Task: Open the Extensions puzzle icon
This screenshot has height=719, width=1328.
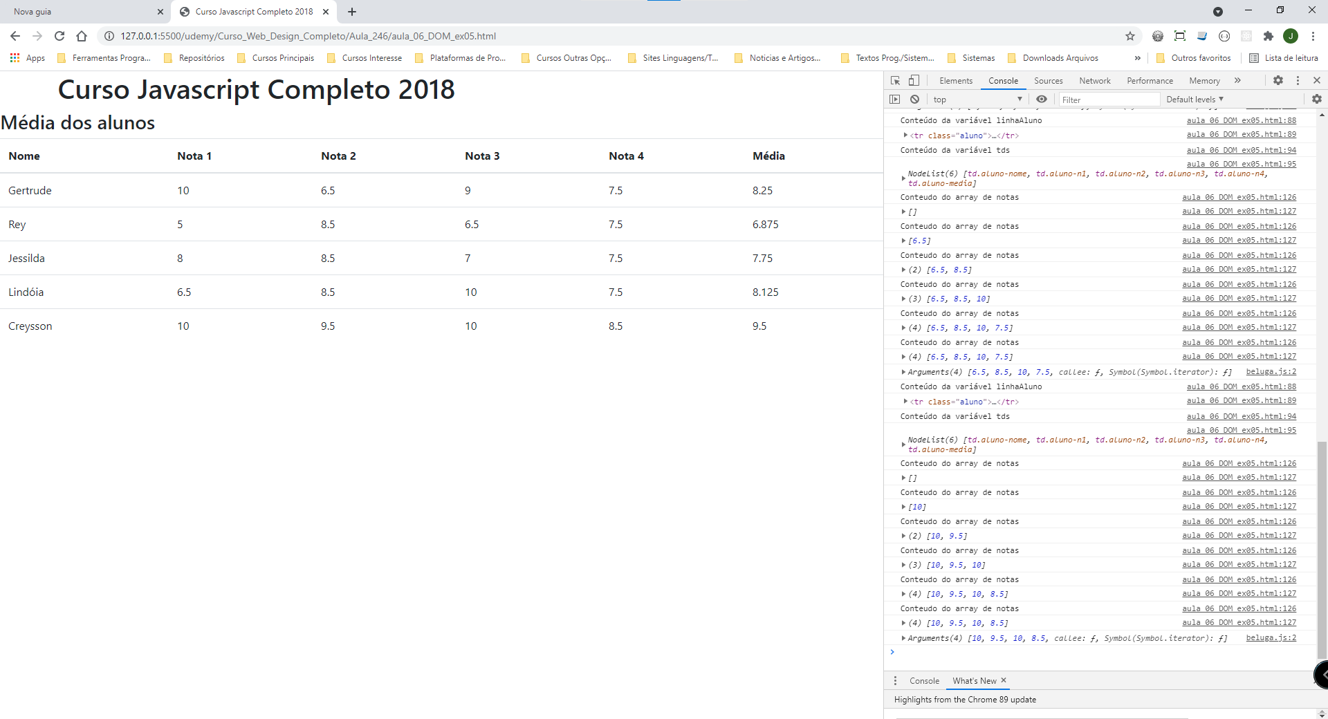Action: [1269, 36]
